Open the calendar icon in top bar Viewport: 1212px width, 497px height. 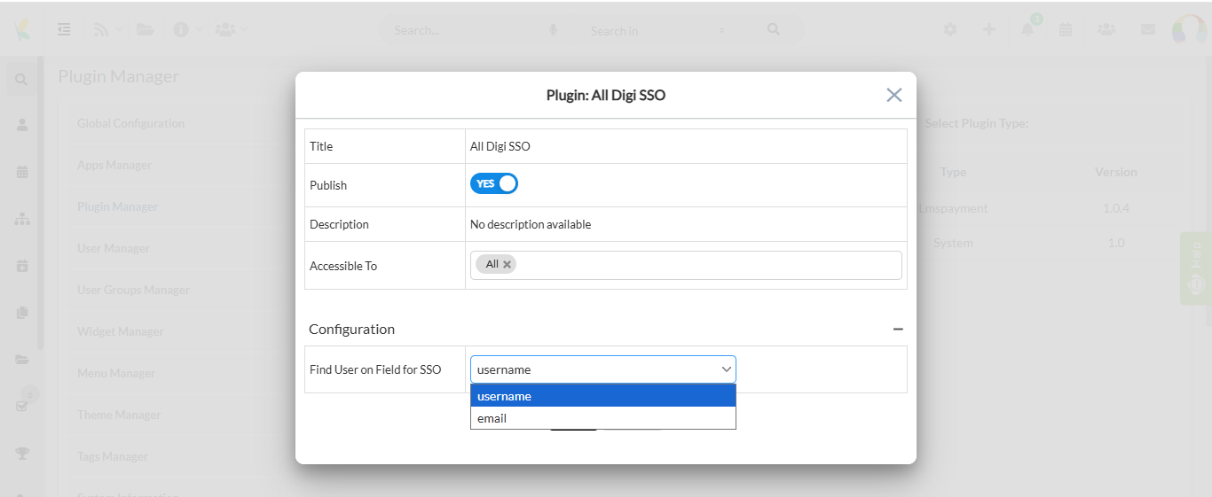[x=1066, y=29]
